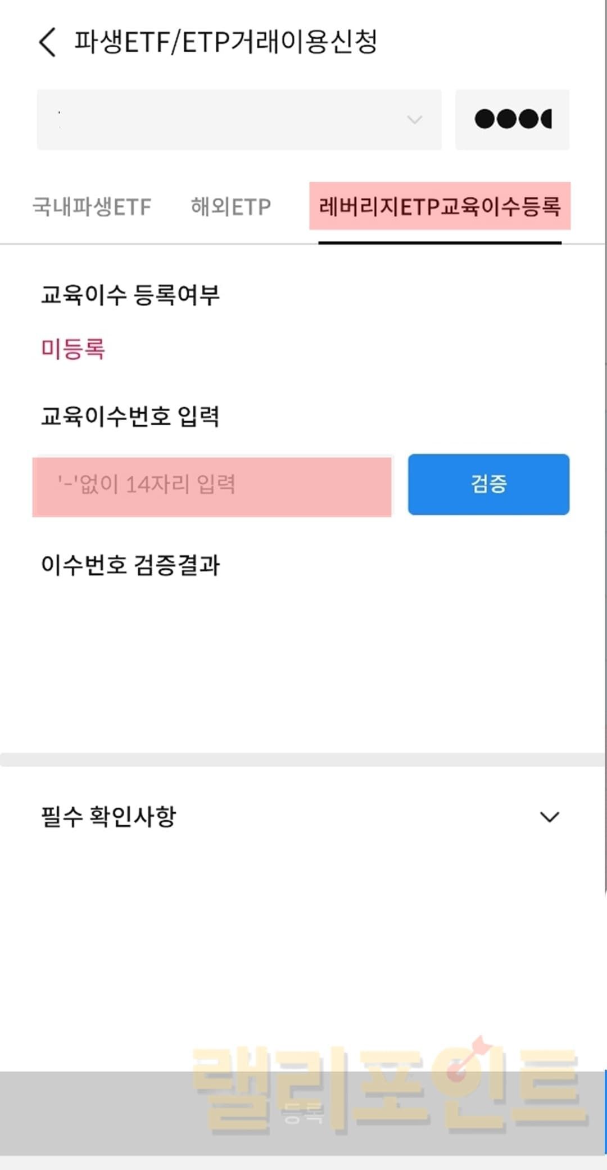Tap the 이수번호 검증결과 heading

[130, 565]
